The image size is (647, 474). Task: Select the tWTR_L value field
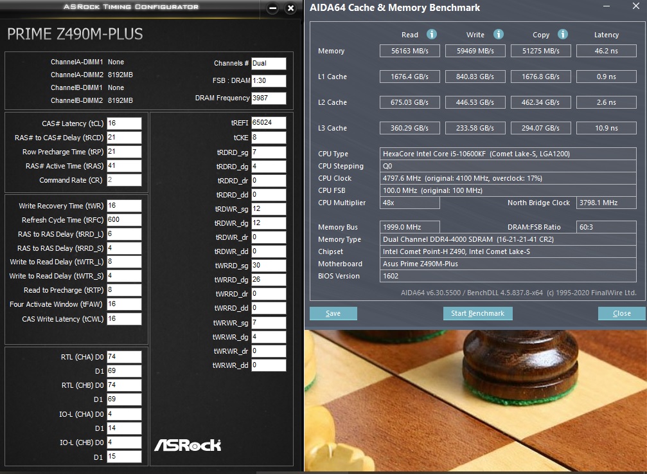tap(124, 262)
